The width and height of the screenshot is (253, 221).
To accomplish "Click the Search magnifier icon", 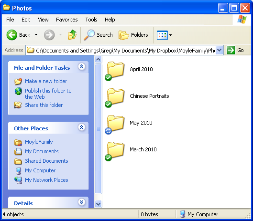I will tap(89, 35).
